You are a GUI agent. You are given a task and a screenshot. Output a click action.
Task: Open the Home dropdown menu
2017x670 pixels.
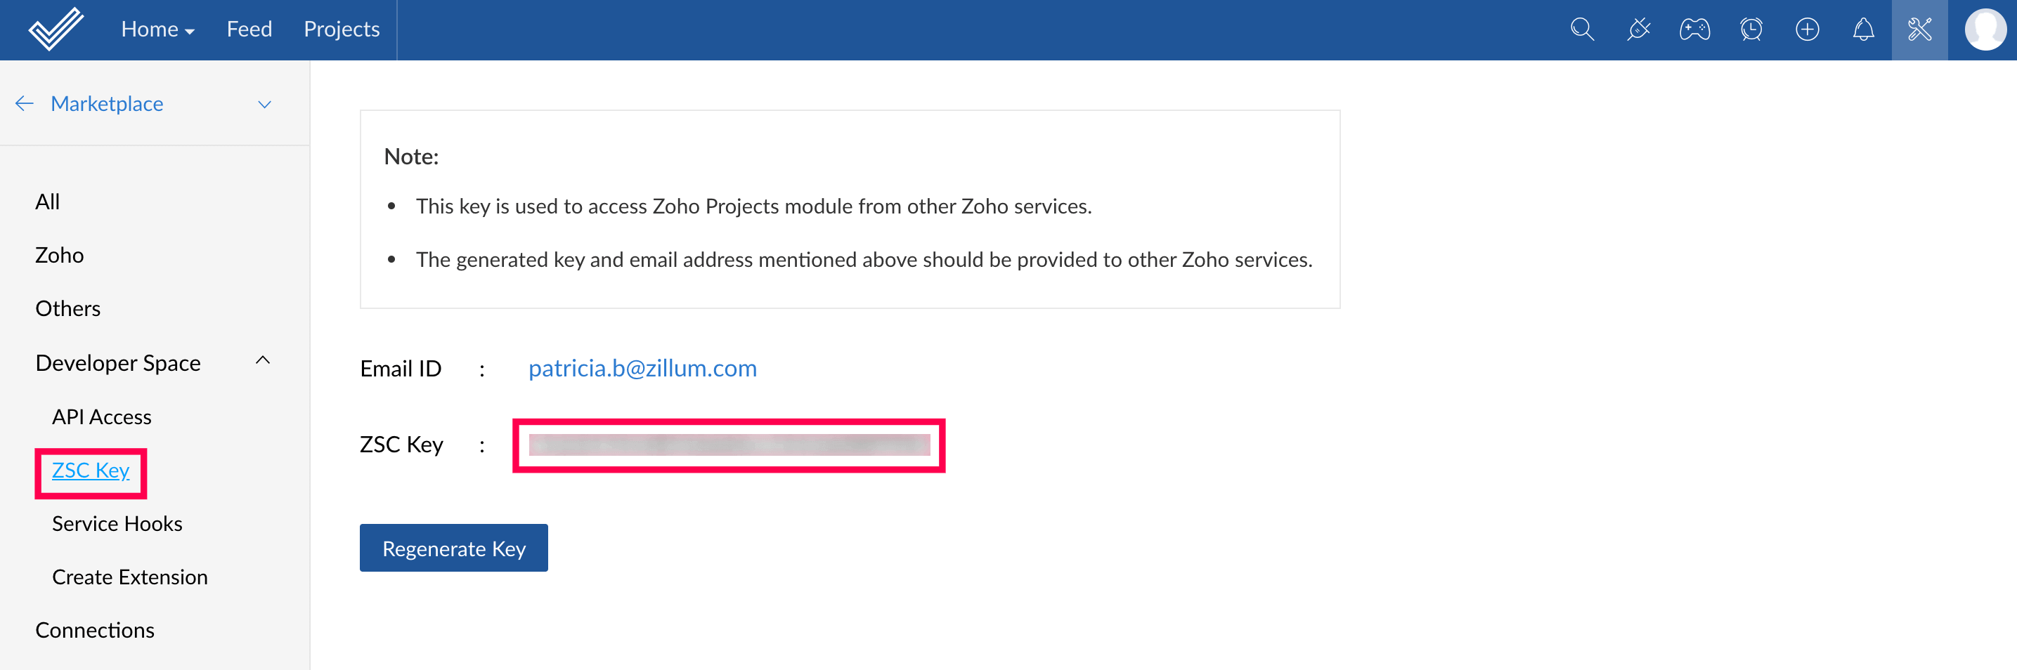point(157,29)
